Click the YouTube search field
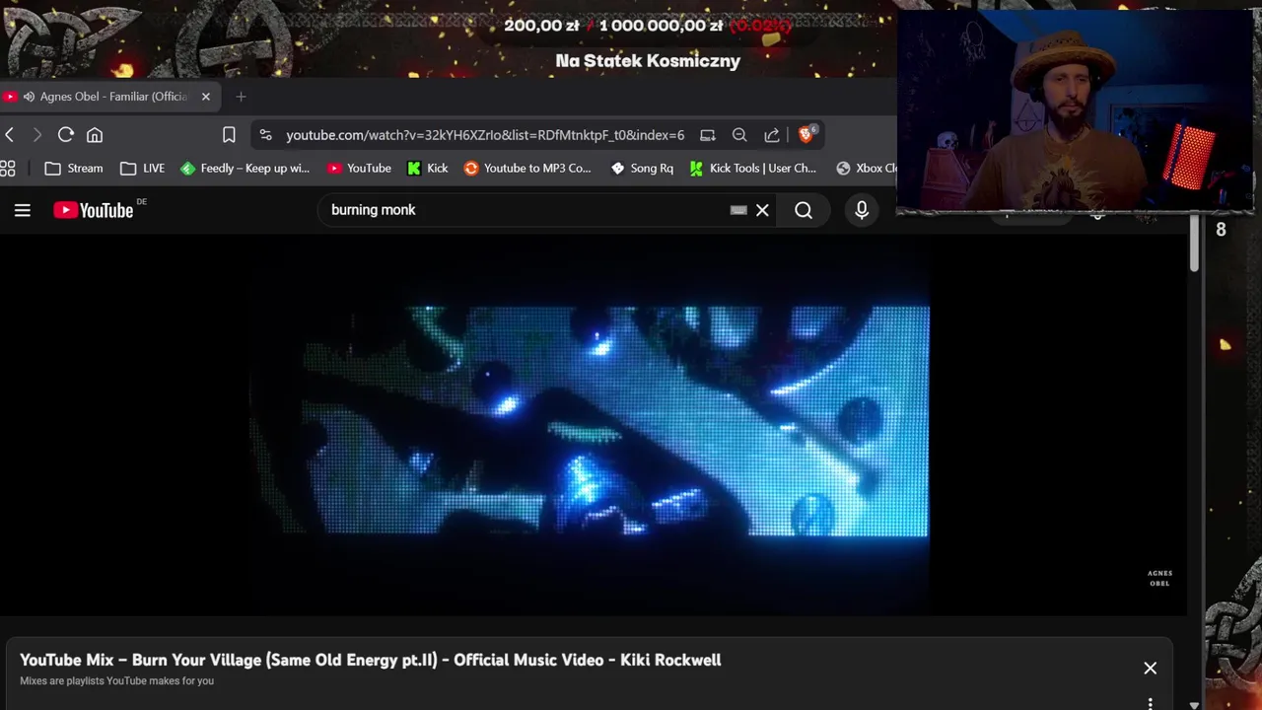This screenshot has width=1262, height=710. [x=527, y=210]
